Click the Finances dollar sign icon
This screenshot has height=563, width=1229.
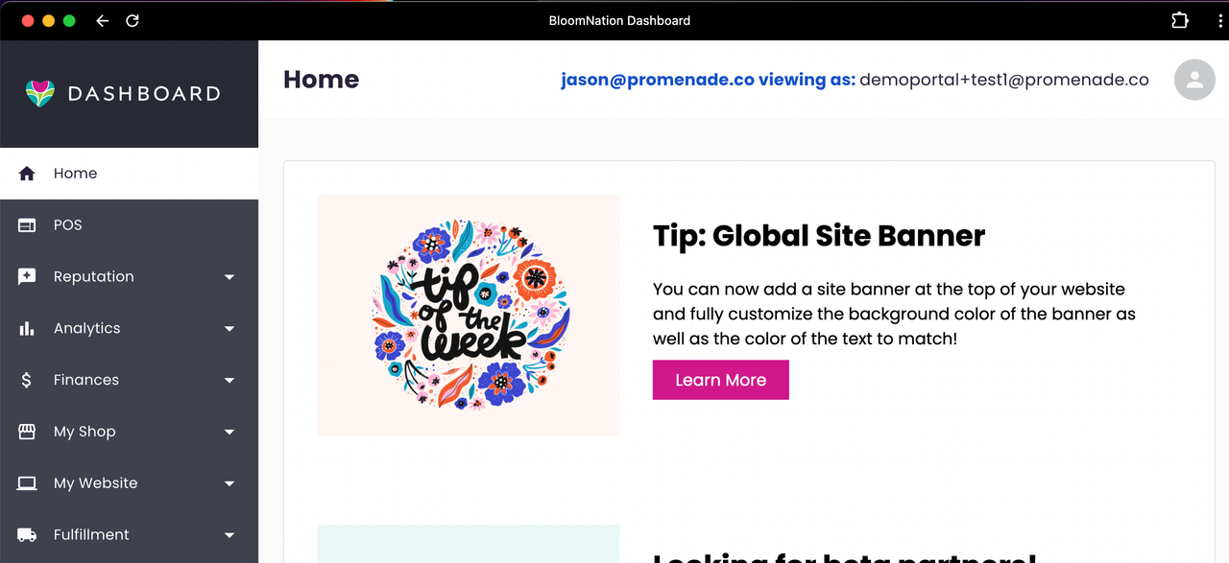(x=27, y=380)
